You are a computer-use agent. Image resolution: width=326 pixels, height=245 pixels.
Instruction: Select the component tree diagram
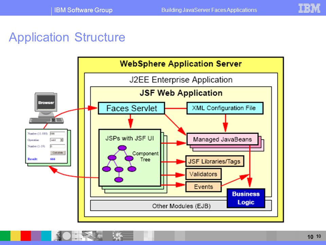point(119,164)
